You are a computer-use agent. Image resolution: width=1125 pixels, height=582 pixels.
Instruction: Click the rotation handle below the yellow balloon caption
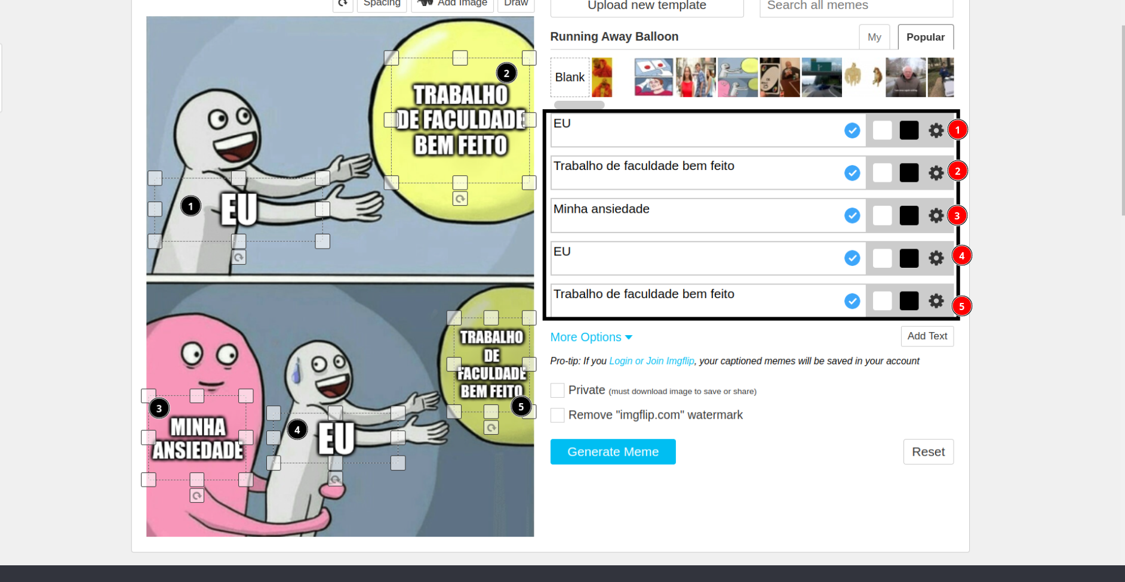[459, 199]
